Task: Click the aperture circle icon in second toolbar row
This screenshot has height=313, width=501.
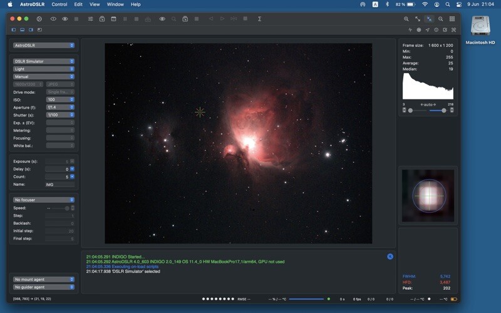Action: point(419,29)
